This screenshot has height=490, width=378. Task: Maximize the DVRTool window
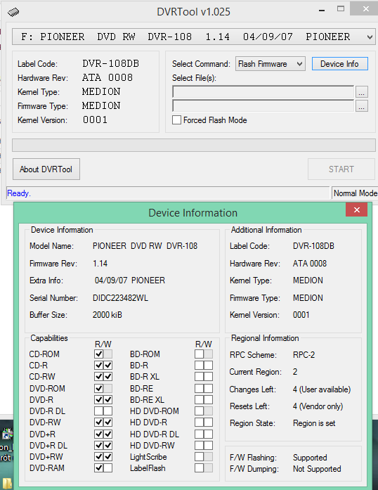coord(341,9)
